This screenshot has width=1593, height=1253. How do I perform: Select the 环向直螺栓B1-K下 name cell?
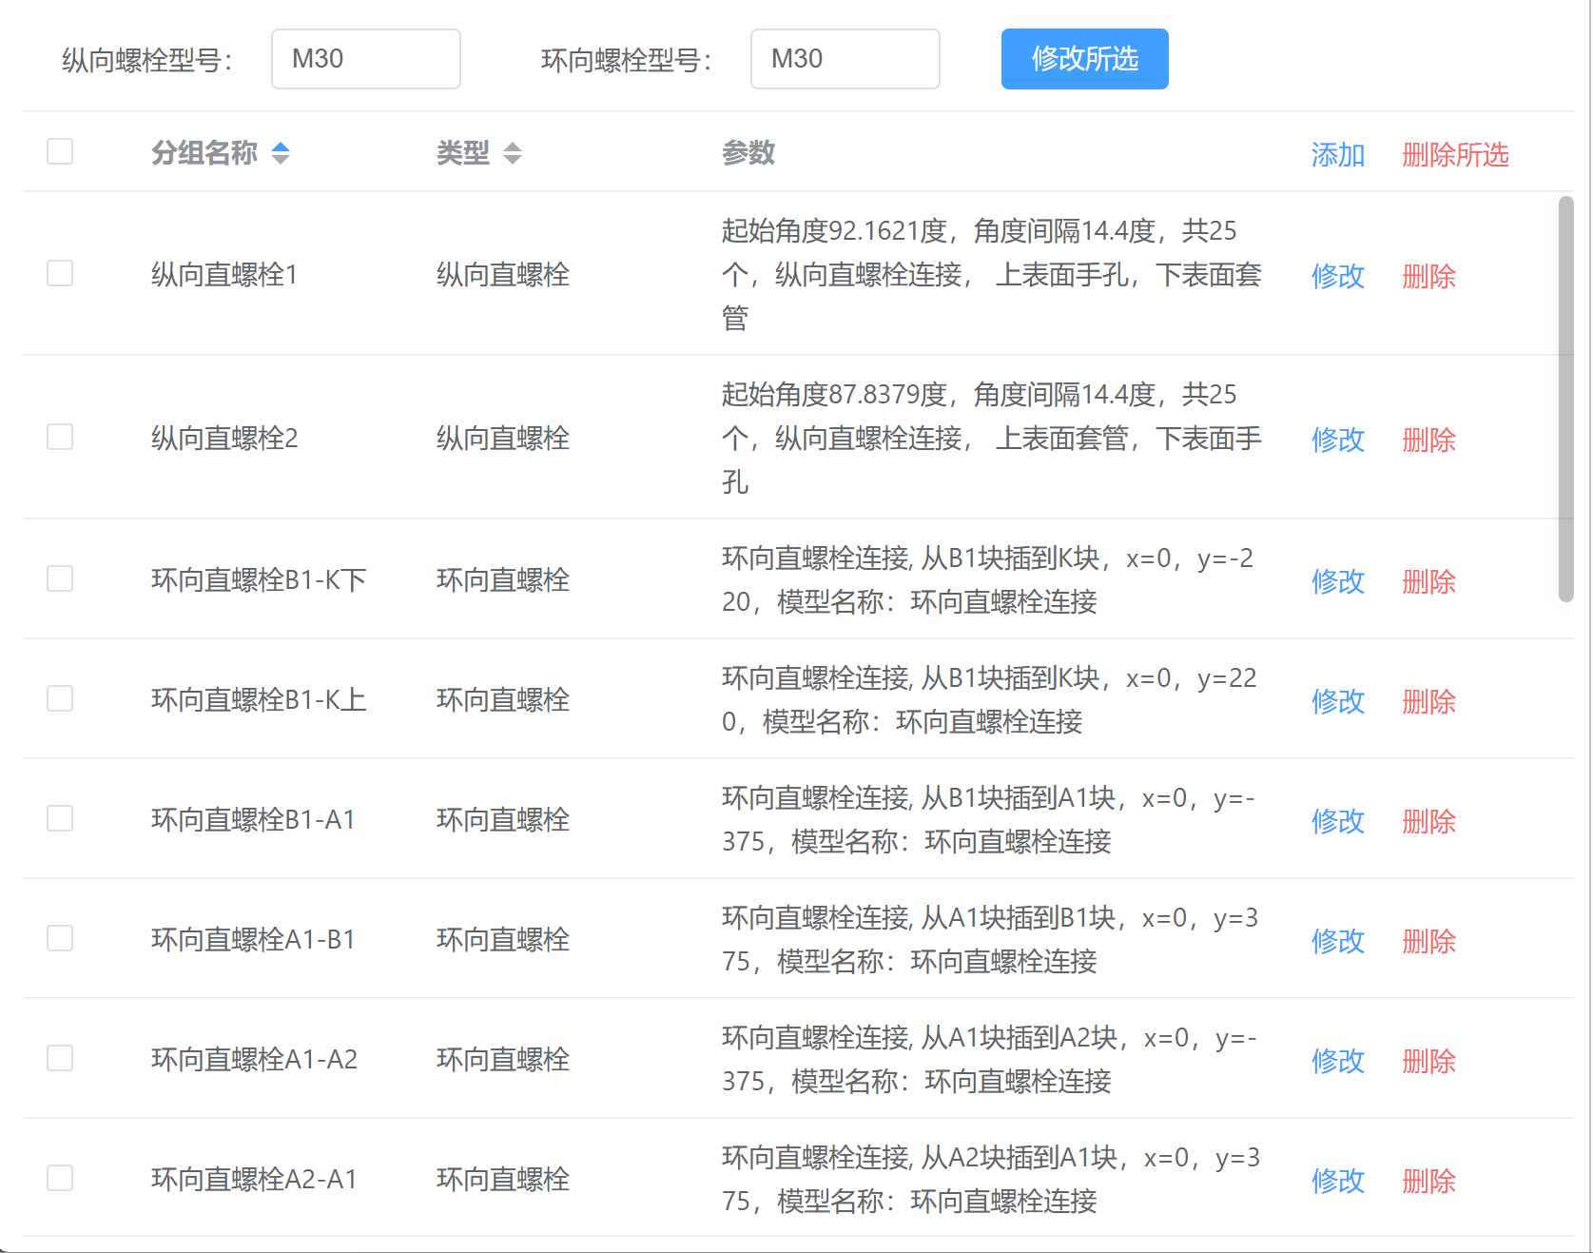click(259, 580)
